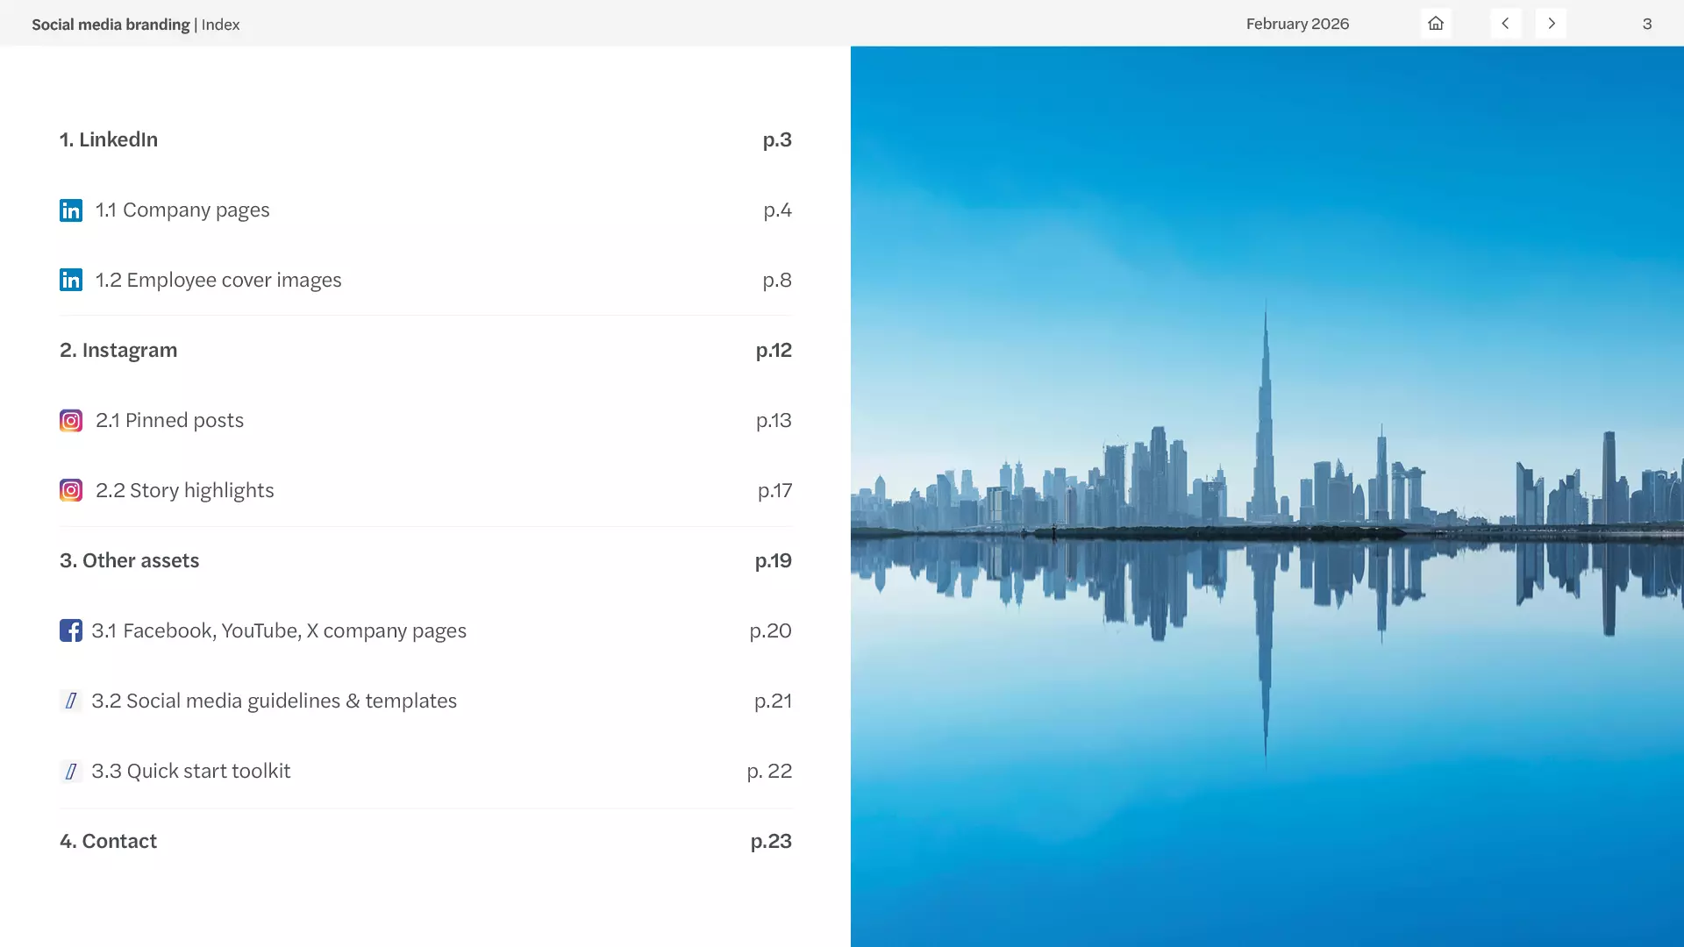This screenshot has height=947, width=1684.
Task: Jump to 2. Instagram section
Action: (118, 350)
